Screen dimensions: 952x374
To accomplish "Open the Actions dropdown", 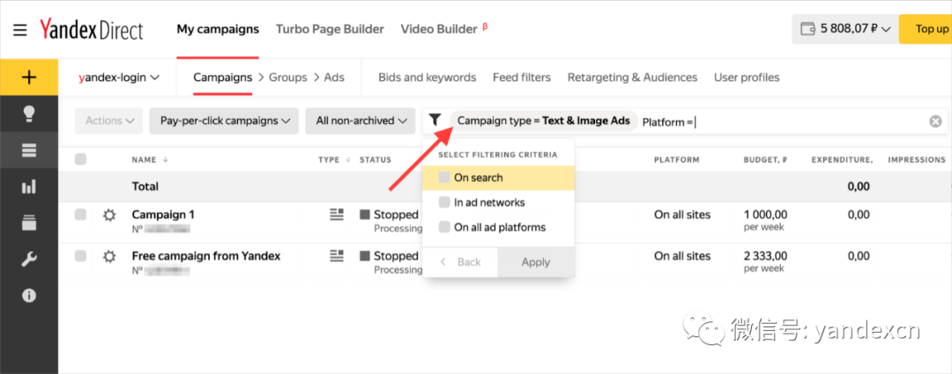I will (108, 121).
